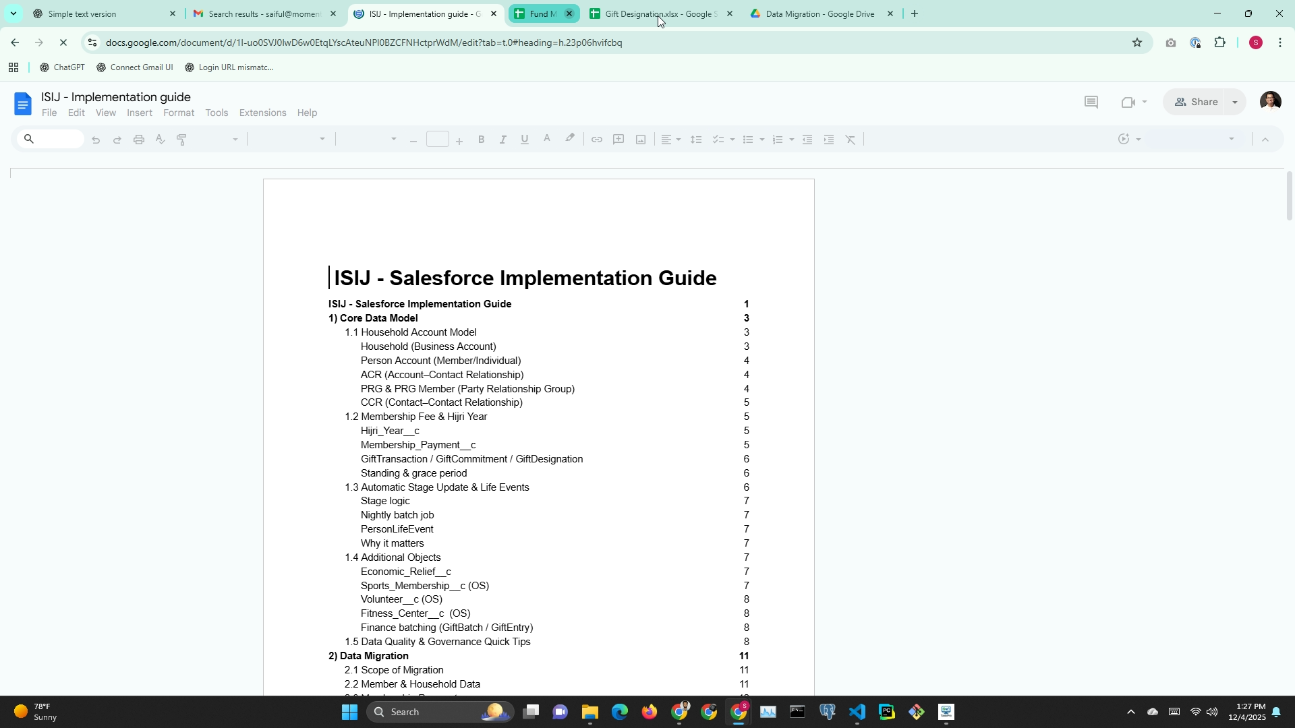
Task: Click the insert link icon
Action: coord(596,140)
